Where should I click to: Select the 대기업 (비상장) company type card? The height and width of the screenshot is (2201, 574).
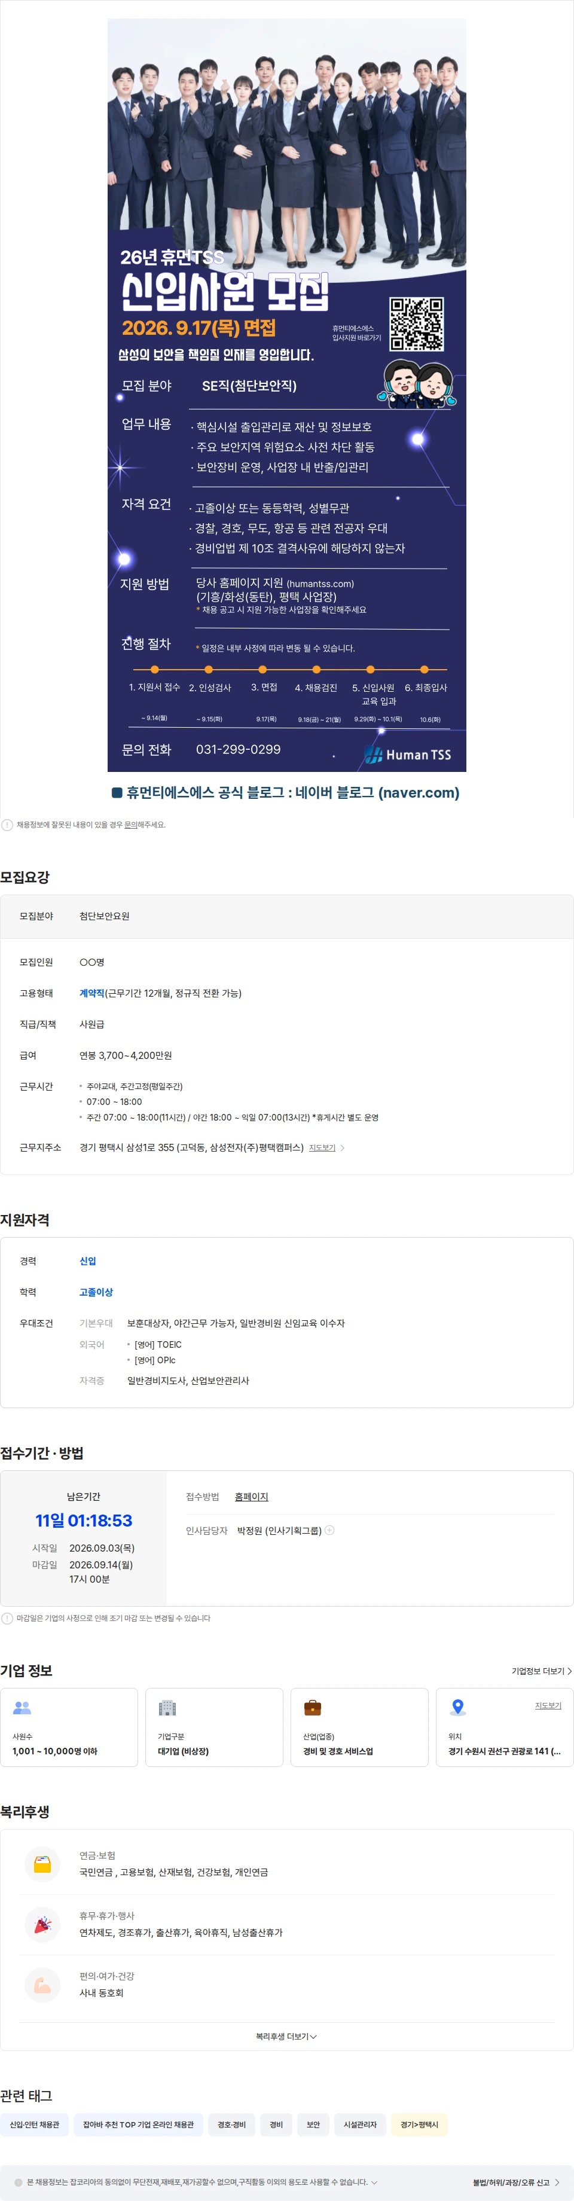[x=215, y=1727]
